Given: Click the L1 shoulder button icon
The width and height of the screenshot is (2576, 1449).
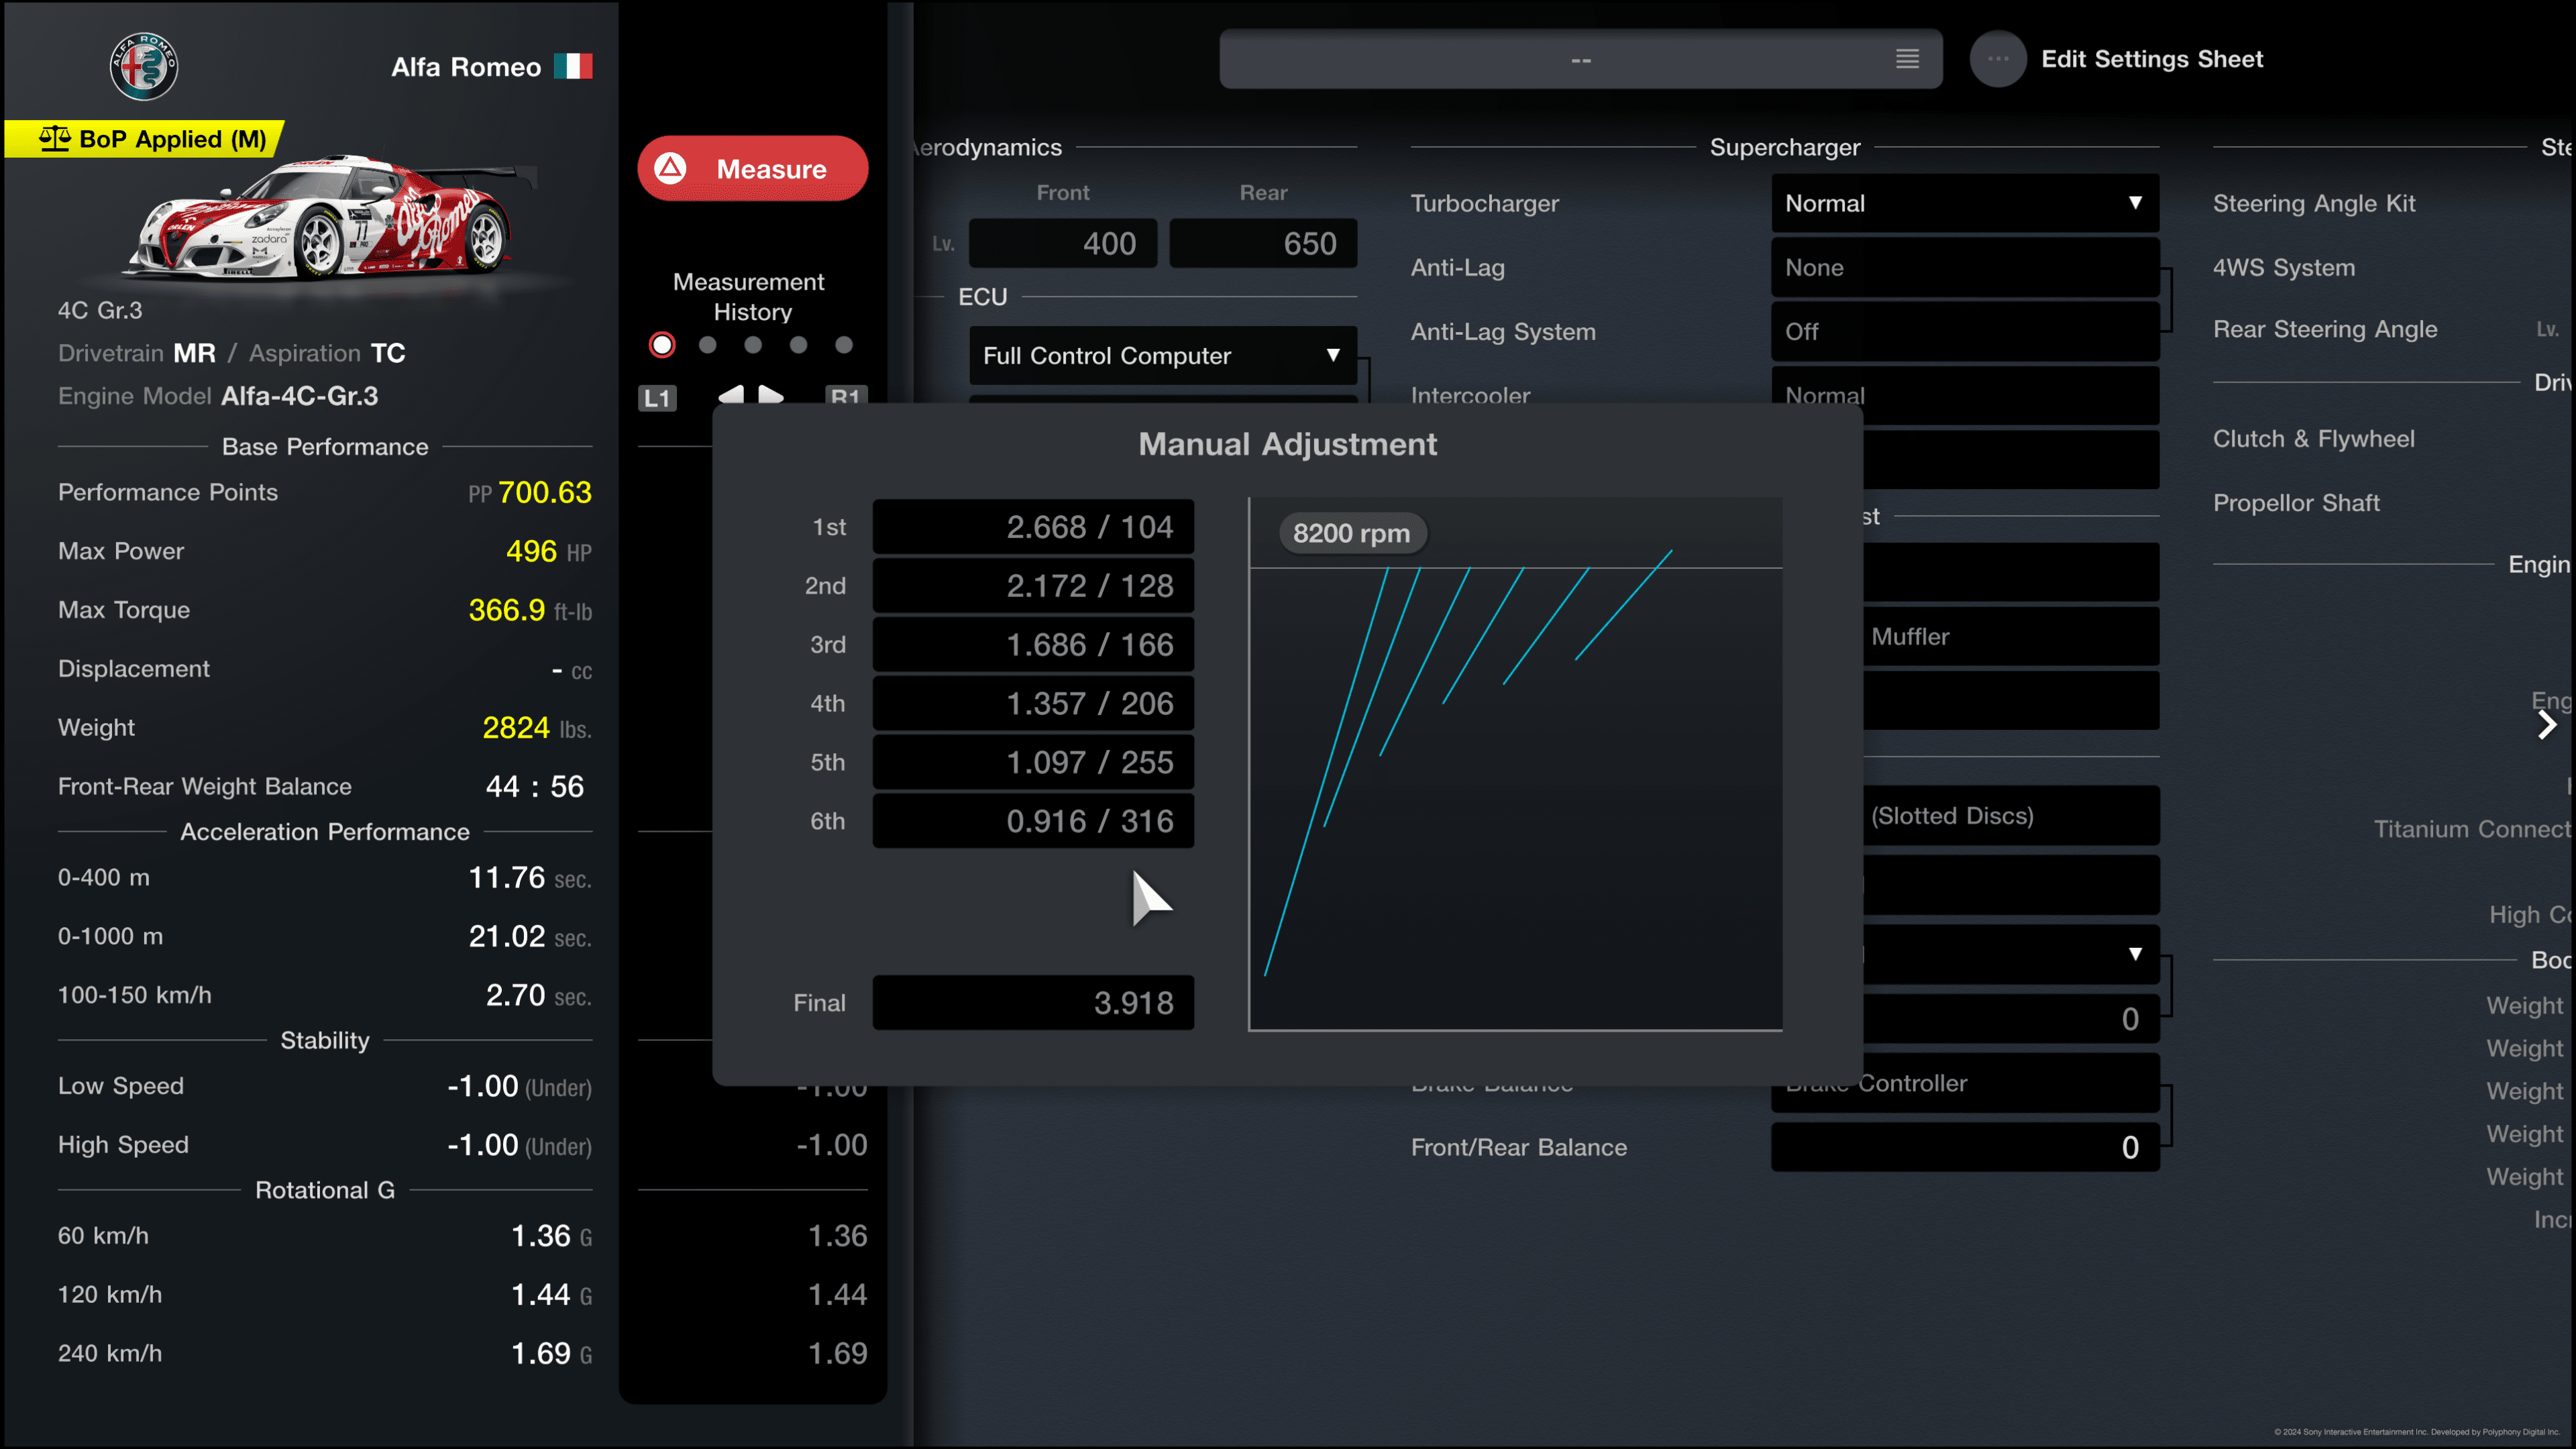Looking at the screenshot, I should [x=657, y=398].
